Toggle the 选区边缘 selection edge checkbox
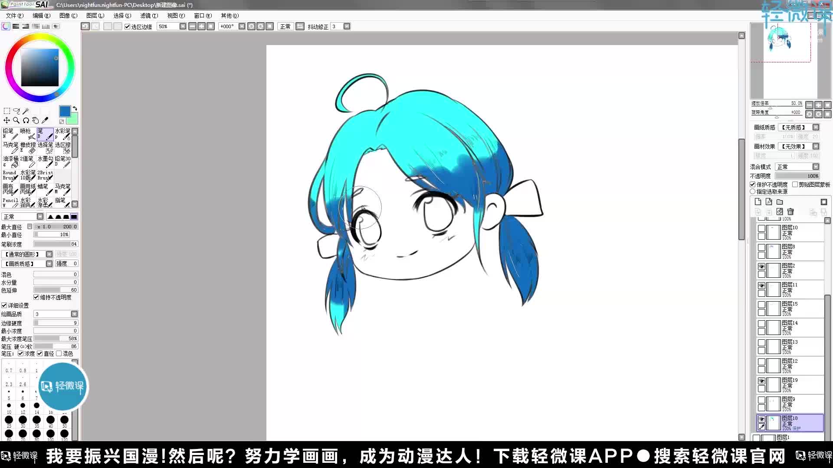 point(127,26)
